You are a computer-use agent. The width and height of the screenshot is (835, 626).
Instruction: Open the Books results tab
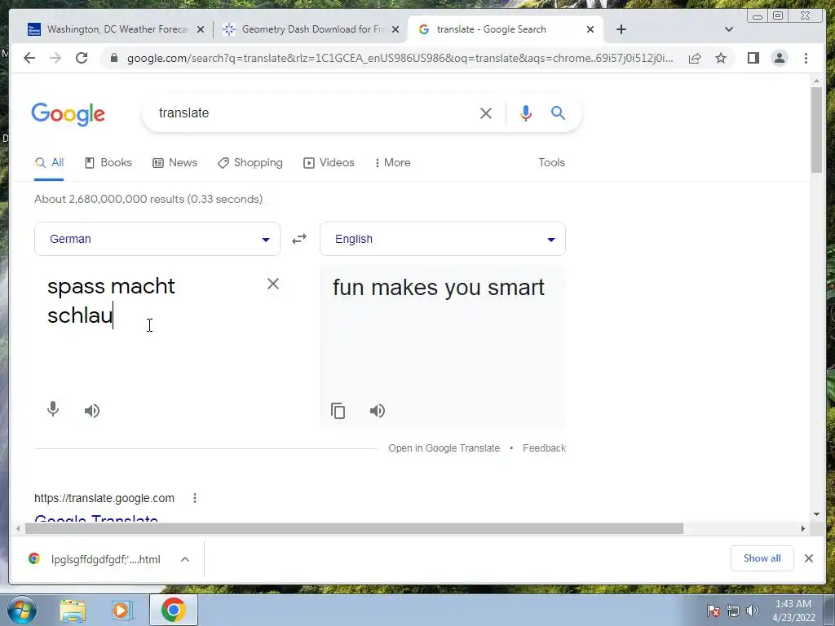[x=108, y=163]
